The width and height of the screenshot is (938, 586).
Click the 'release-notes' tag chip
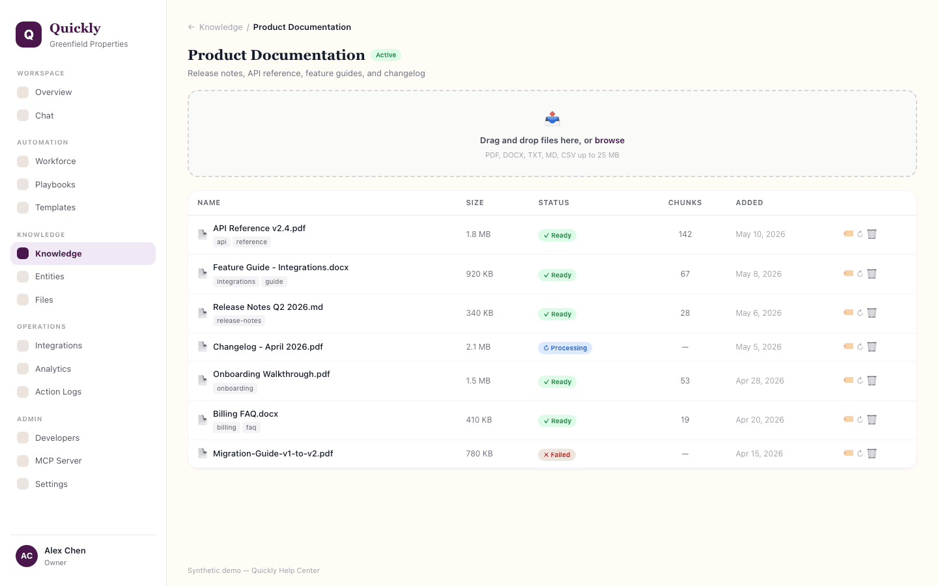(x=239, y=321)
